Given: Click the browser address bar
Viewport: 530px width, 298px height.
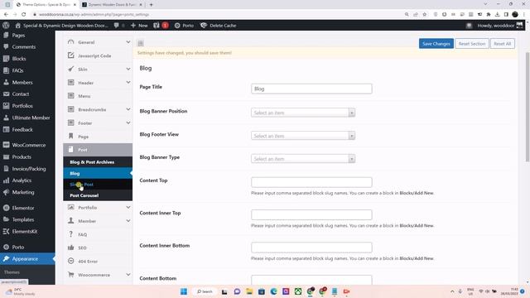Looking at the screenshot, I should 216,14.
